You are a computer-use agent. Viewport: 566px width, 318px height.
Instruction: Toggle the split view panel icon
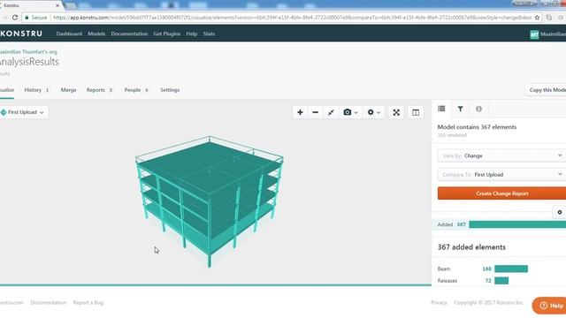416,112
